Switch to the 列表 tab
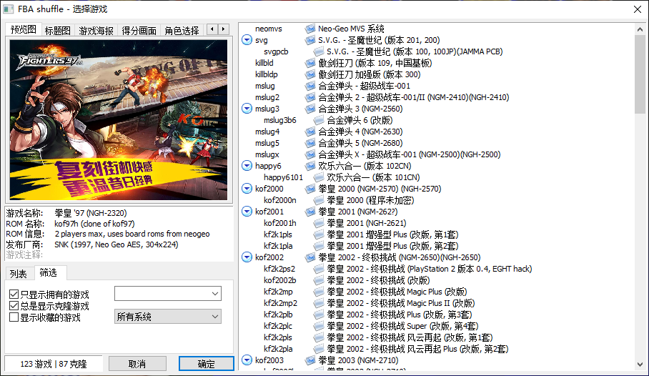The image size is (649, 376). click(19, 274)
